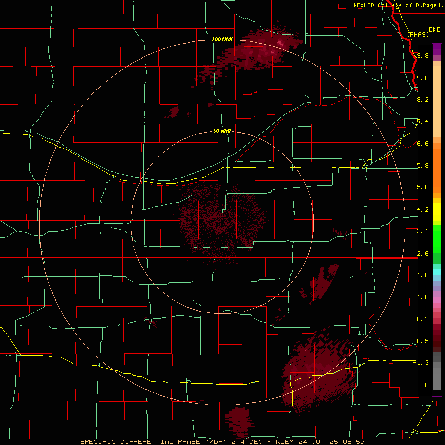The width and height of the screenshot is (445, 445).
Task: Click the 1.0 value on color scale
Action: 423,297
